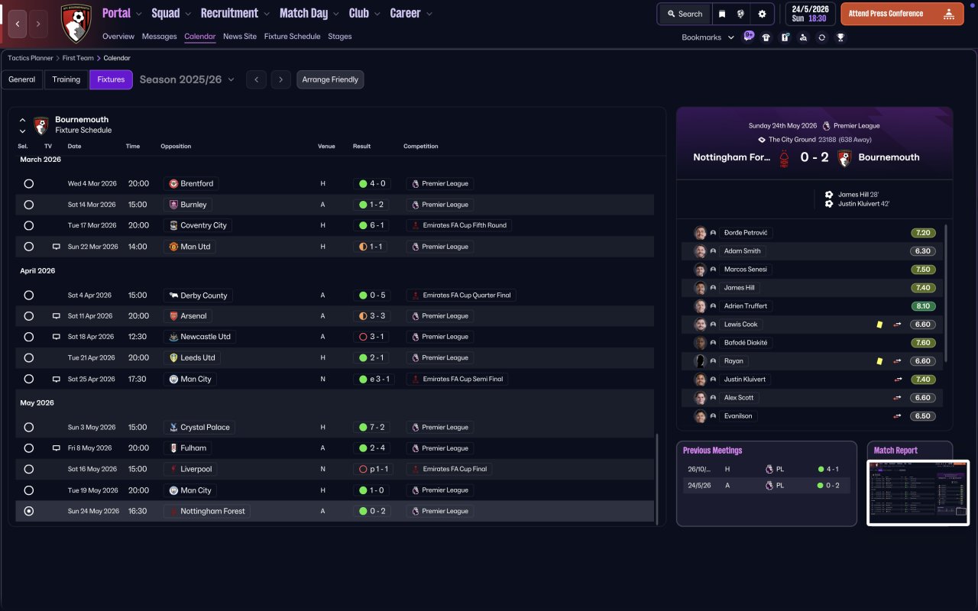
Task: Switch to the Training calendar tab
Action: 66,79
